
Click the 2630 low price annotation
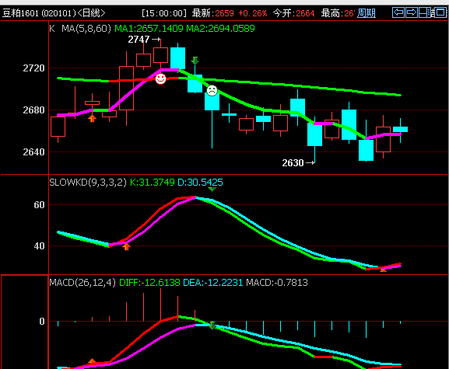pyautogui.click(x=293, y=163)
